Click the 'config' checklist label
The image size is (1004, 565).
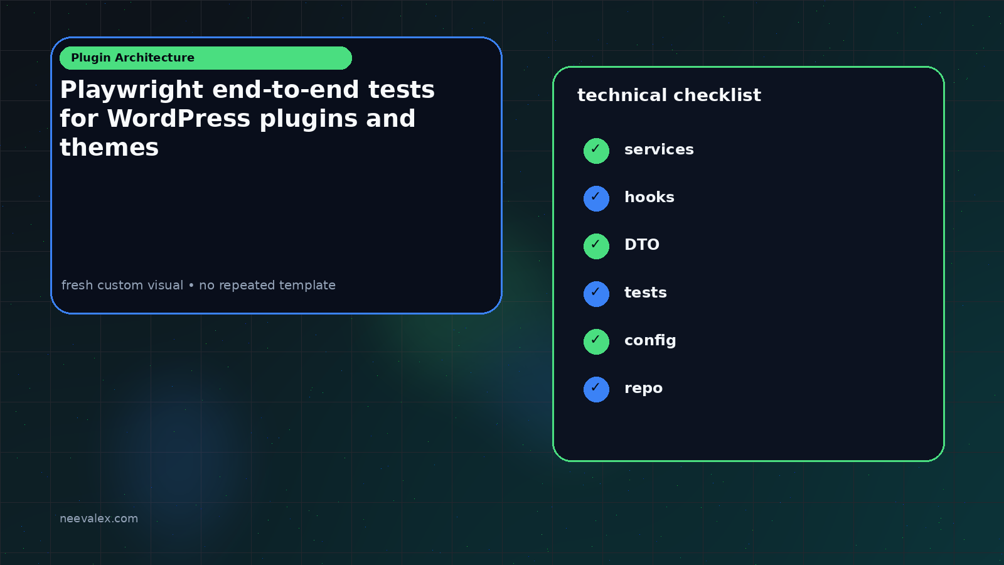[x=650, y=340]
